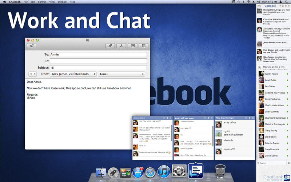Click the friend Search field in ChatBook sidebar

tap(272, 163)
